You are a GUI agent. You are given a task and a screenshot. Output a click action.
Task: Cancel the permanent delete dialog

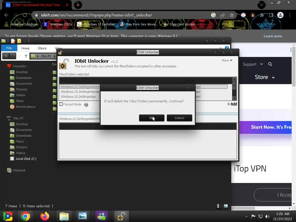tap(179, 118)
